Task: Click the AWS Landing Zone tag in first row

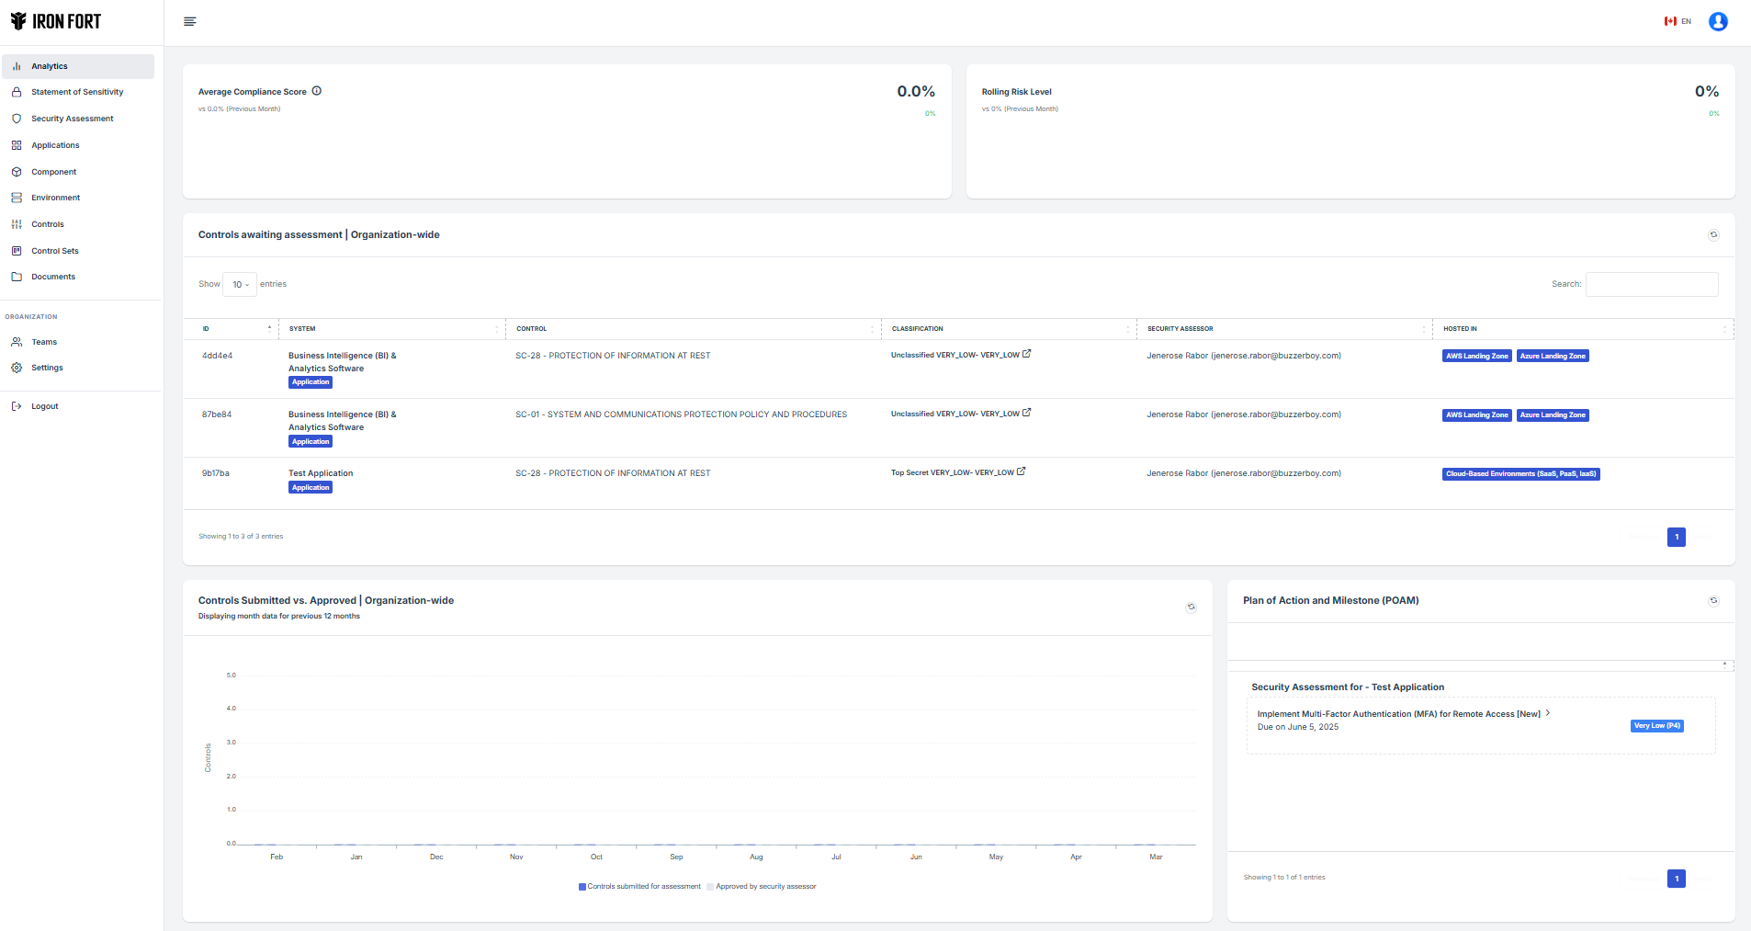Action: [1476, 356]
